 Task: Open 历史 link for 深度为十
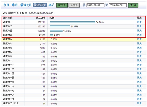pyautogui.click(x=139, y=61)
